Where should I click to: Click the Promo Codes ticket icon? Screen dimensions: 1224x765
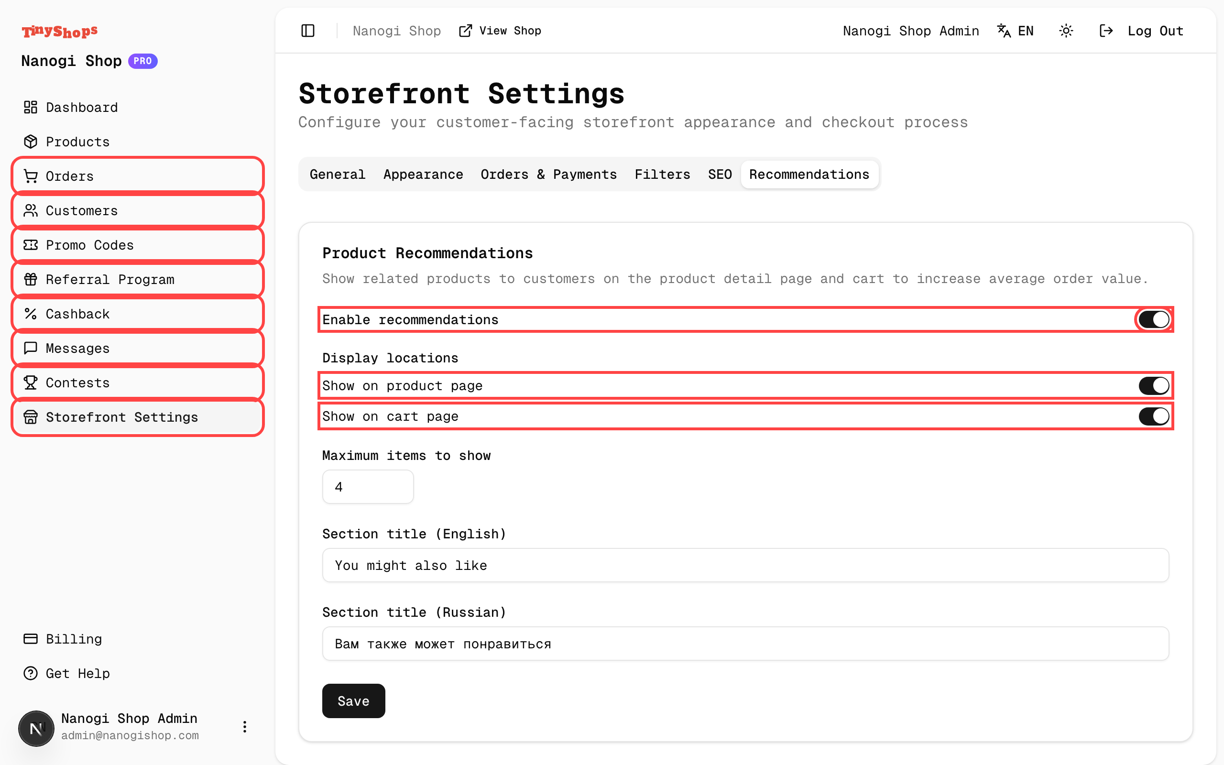[x=31, y=245]
